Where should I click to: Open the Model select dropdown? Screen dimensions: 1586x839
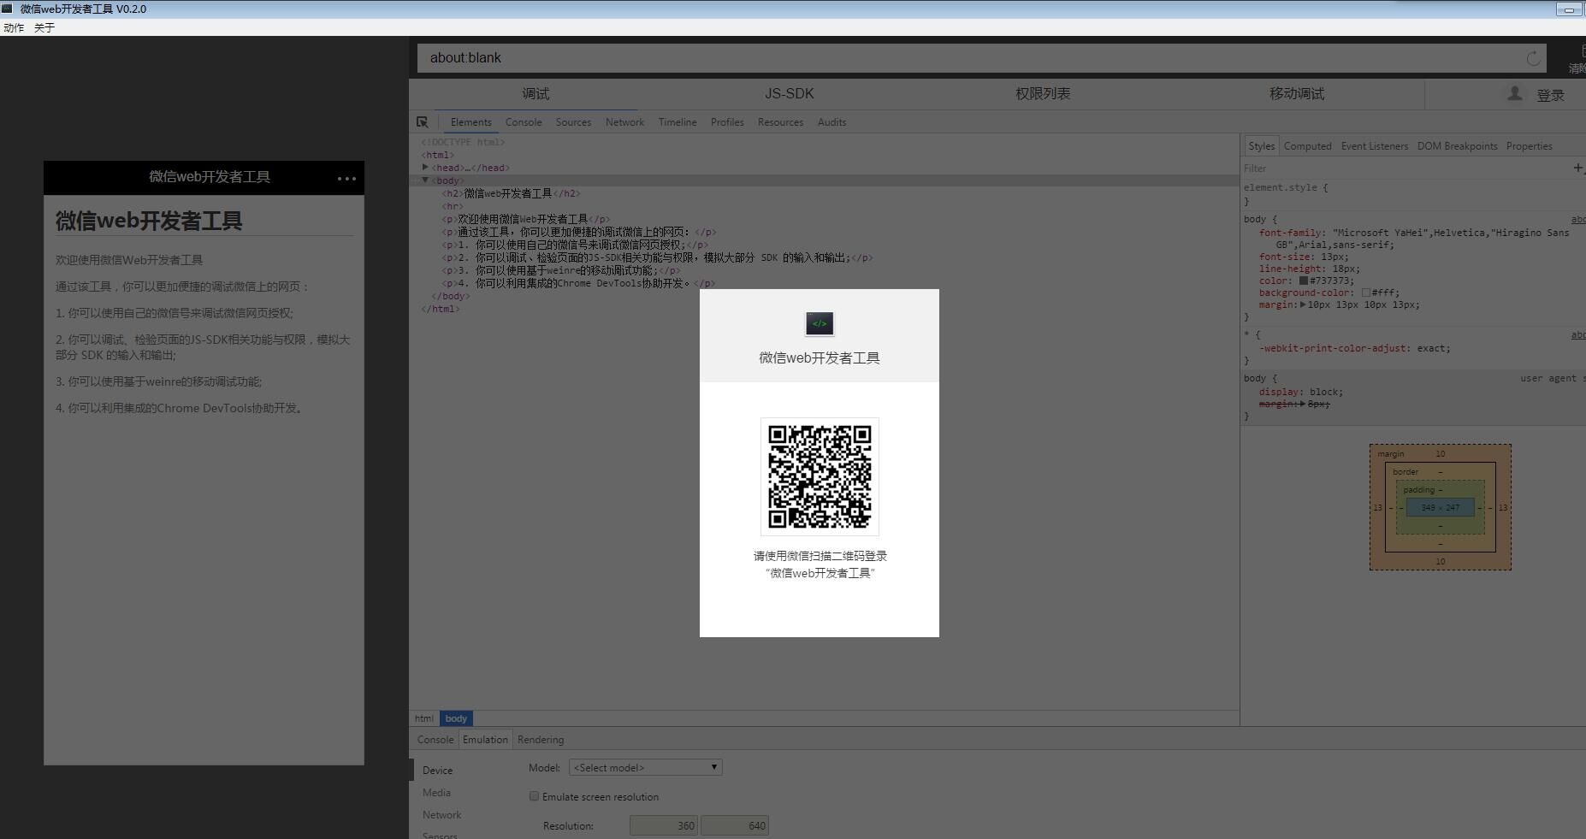coord(645,767)
